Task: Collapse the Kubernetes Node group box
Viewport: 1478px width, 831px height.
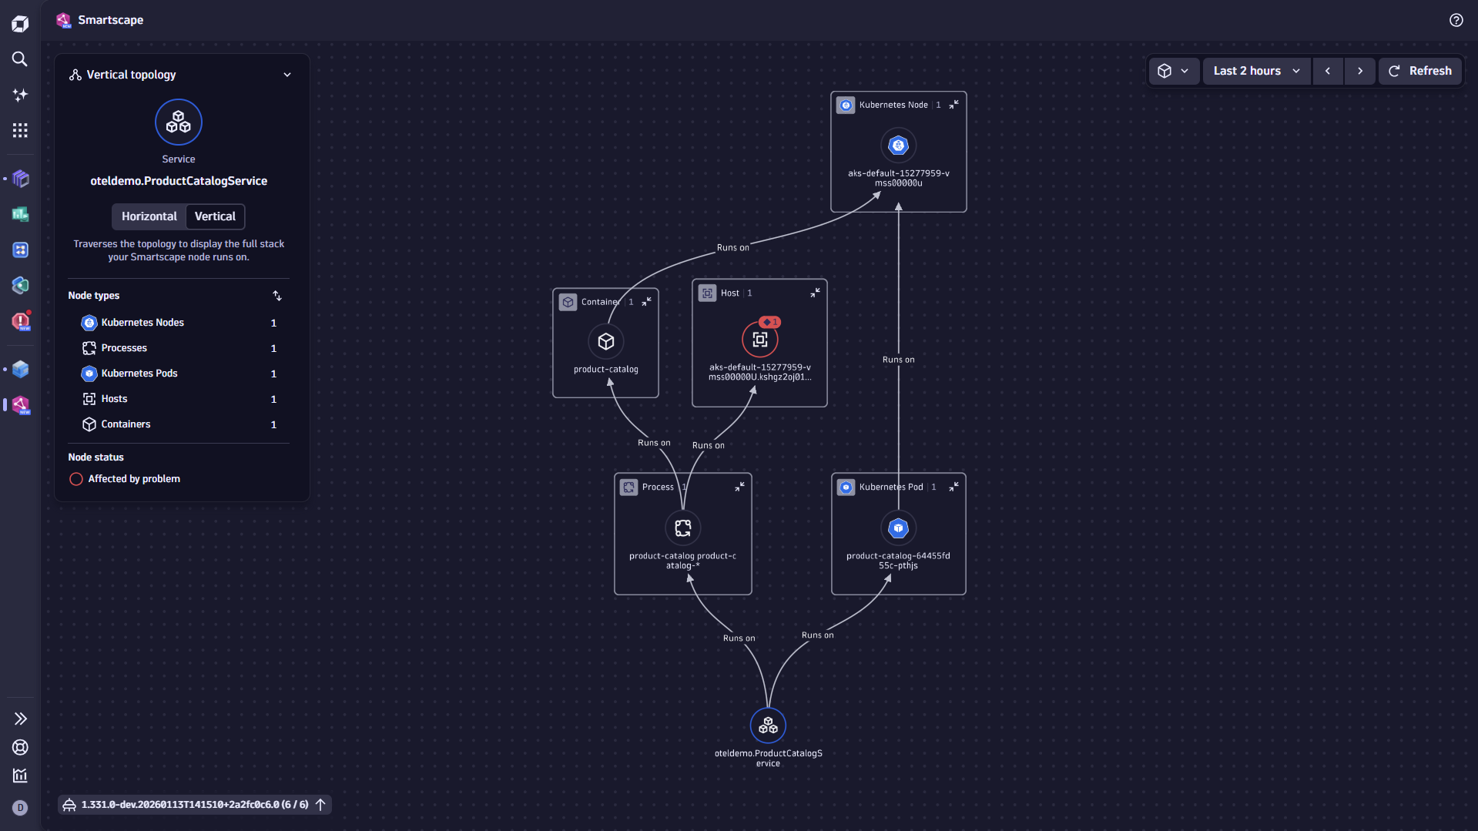Action: tap(953, 105)
